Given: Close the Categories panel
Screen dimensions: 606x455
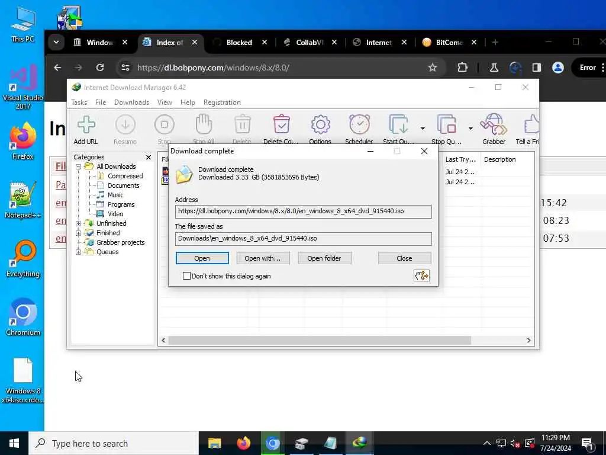Looking at the screenshot, I should tap(149, 157).
